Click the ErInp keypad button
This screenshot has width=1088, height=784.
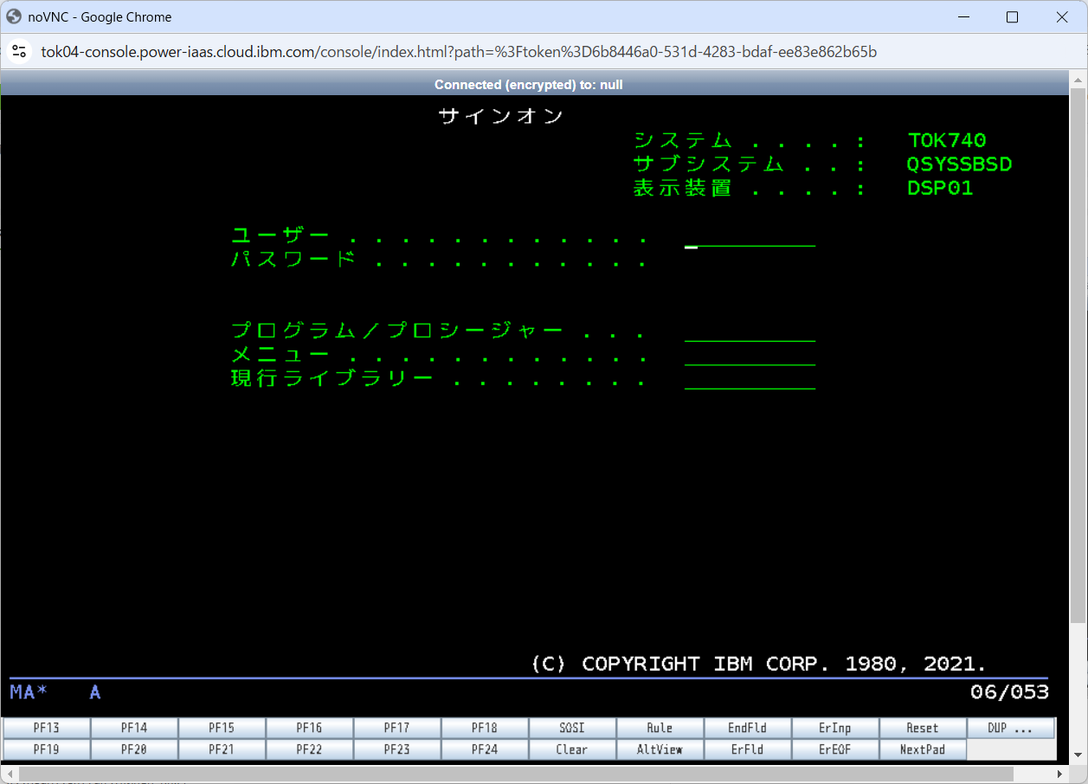(x=835, y=728)
